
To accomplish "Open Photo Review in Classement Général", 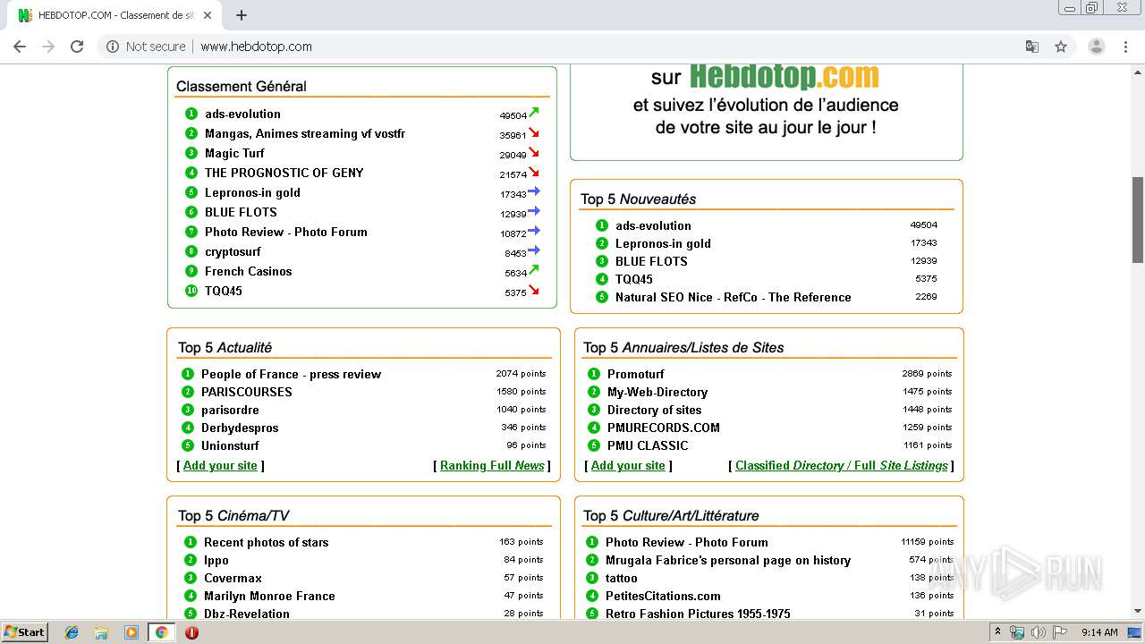I will pos(285,232).
